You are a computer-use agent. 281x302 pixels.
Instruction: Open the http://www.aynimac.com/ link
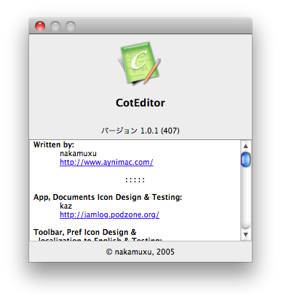point(106,162)
